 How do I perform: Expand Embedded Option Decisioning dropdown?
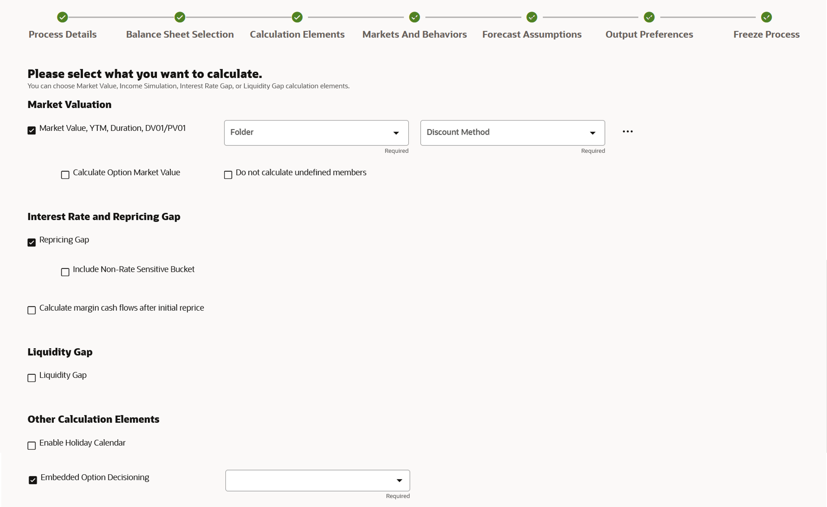[317, 480]
